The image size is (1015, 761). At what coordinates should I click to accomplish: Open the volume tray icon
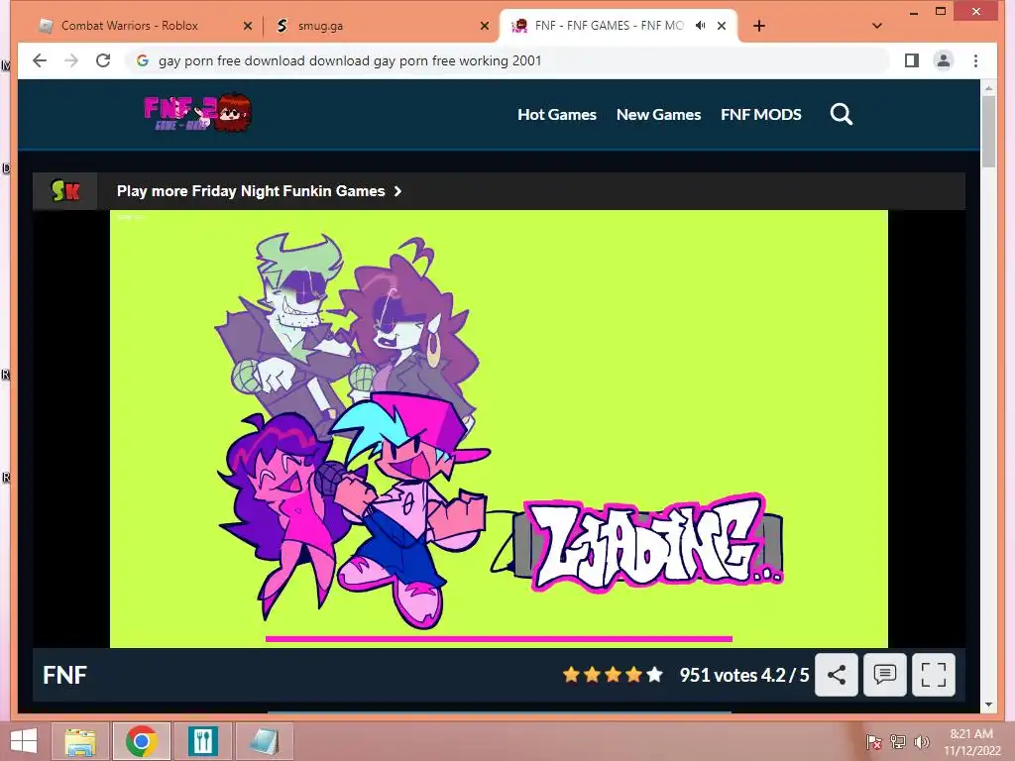921,742
